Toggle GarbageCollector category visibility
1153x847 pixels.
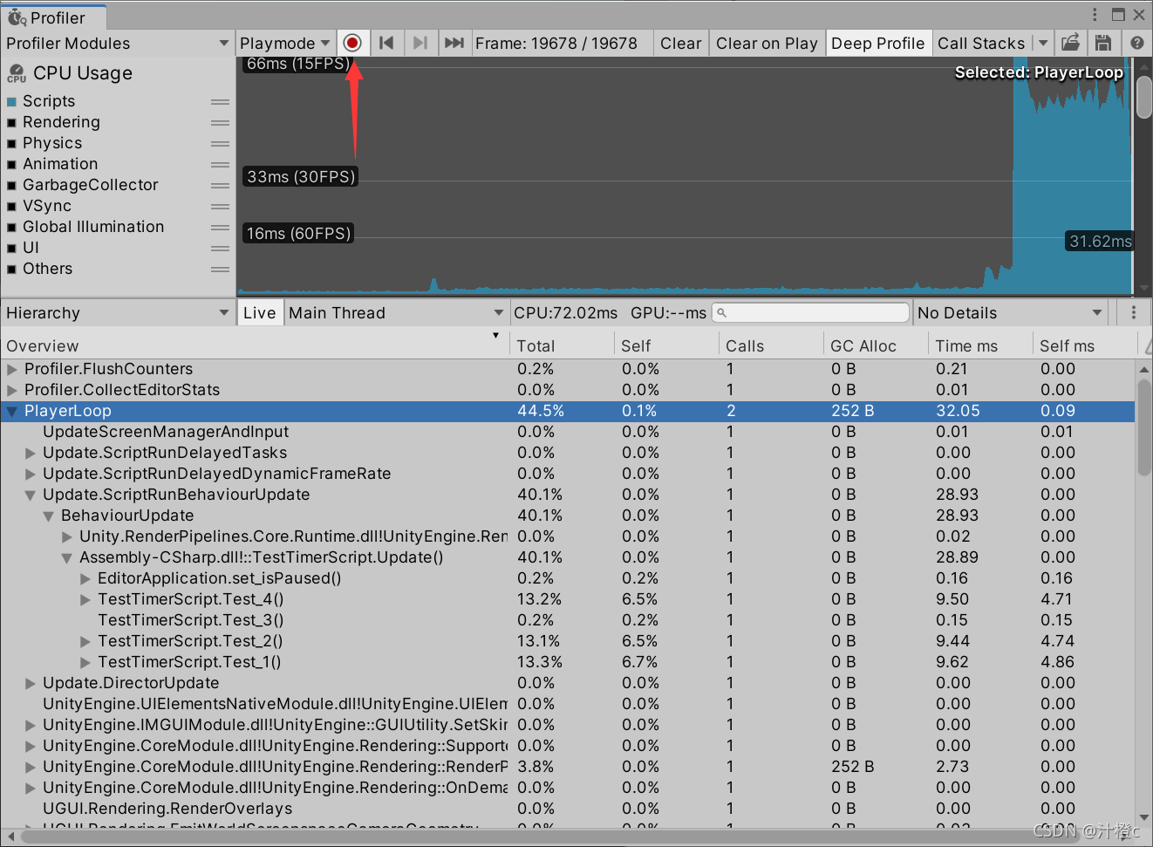[12, 186]
